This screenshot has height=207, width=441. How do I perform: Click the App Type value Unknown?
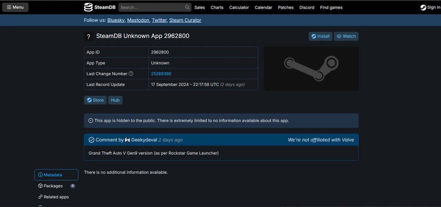pyautogui.click(x=160, y=63)
